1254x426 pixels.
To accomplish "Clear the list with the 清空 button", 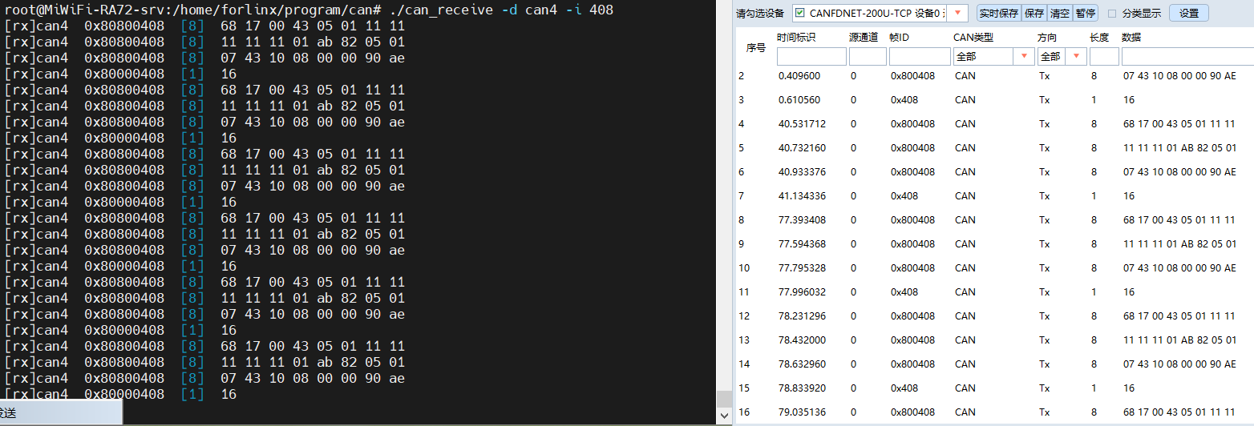I will (x=1060, y=13).
